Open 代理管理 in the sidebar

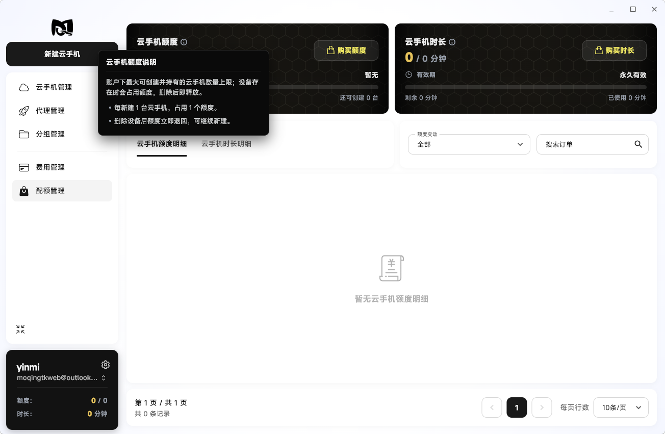point(62,111)
